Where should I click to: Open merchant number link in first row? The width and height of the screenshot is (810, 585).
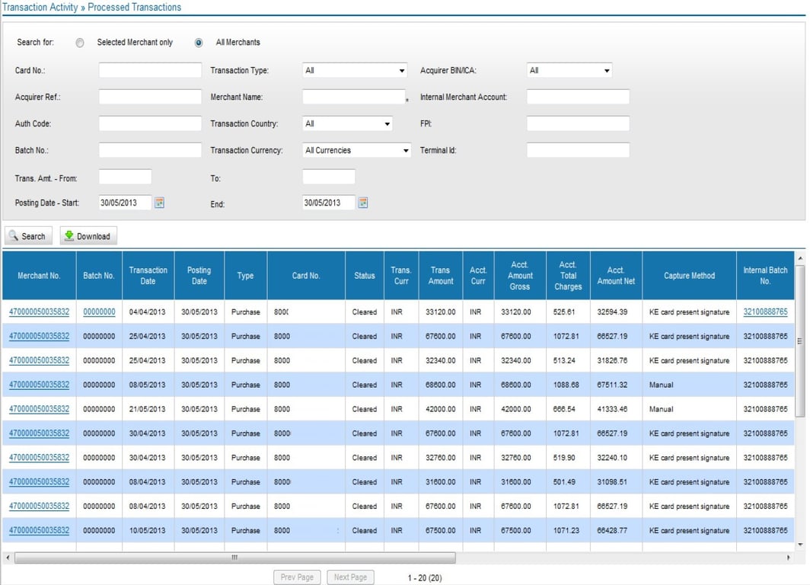point(39,312)
